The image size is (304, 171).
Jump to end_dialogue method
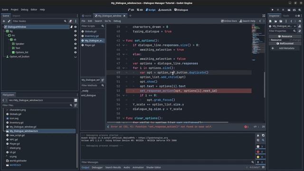tap(88, 95)
